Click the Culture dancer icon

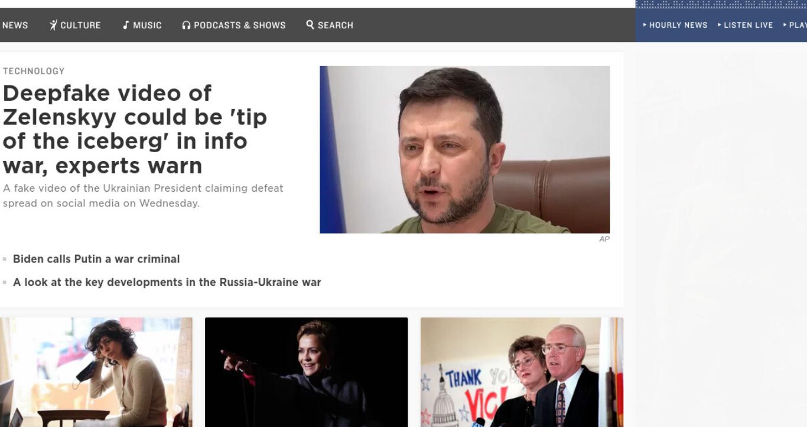coord(53,25)
